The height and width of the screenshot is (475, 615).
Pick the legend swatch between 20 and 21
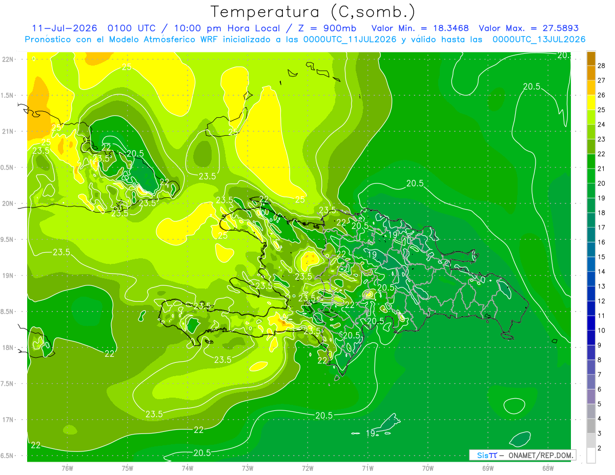(x=591, y=176)
